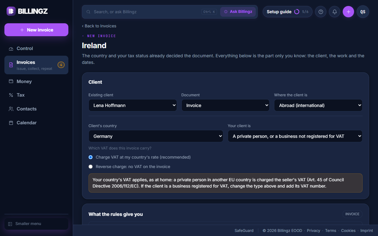Open Money section in sidebar
The image size is (378, 236).
(36, 81)
